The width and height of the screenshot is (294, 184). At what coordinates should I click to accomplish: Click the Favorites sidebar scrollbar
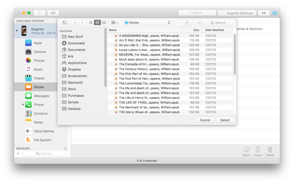(x=105, y=57)
